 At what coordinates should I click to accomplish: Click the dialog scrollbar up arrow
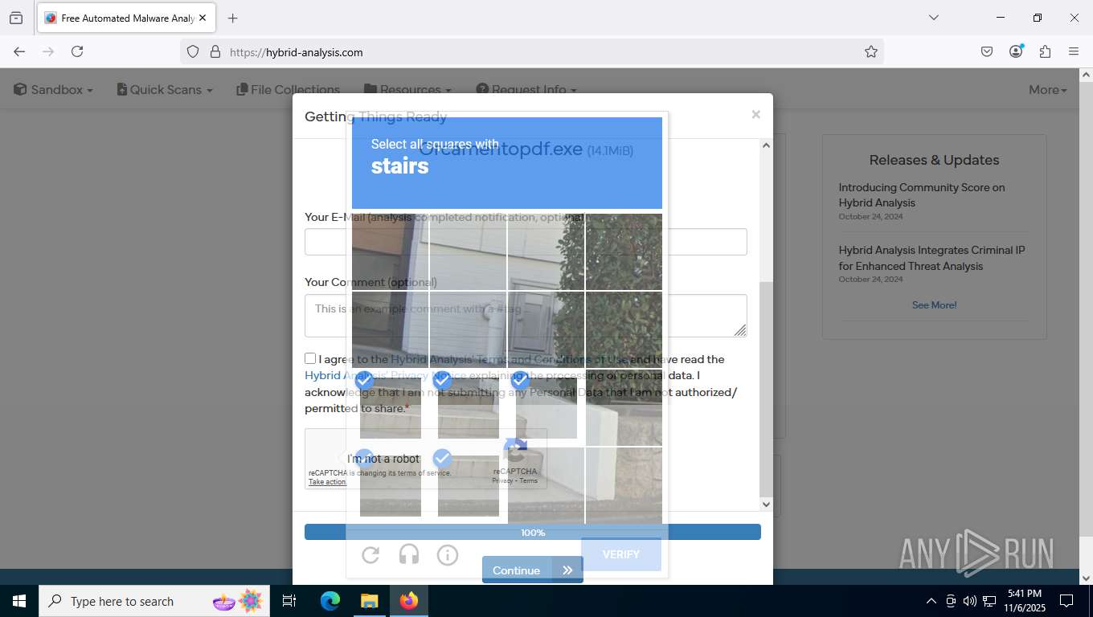coord(766,145)
